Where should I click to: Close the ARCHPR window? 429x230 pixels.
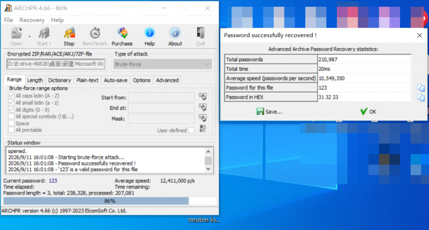(208, 8)
